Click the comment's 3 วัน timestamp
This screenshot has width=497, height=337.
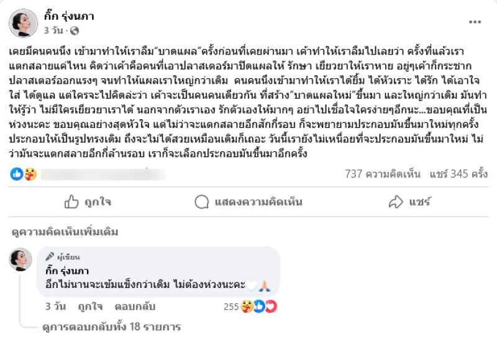(x=56, y=307)
